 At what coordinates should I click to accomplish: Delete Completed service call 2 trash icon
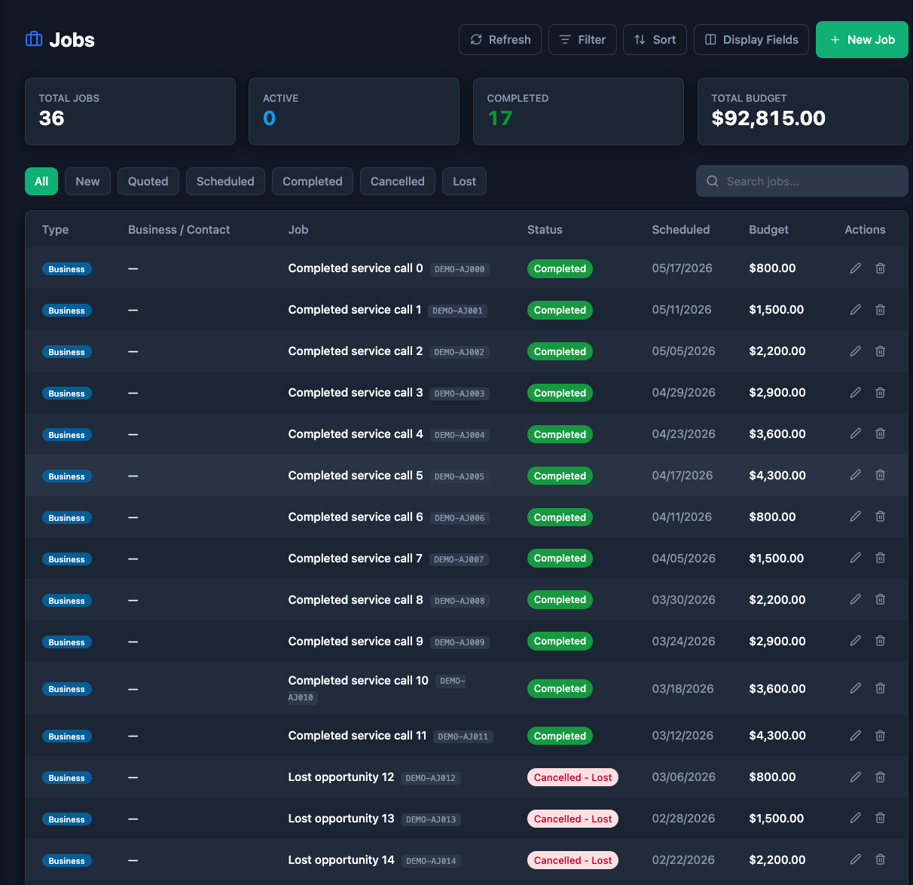click(x=880, y=351)
